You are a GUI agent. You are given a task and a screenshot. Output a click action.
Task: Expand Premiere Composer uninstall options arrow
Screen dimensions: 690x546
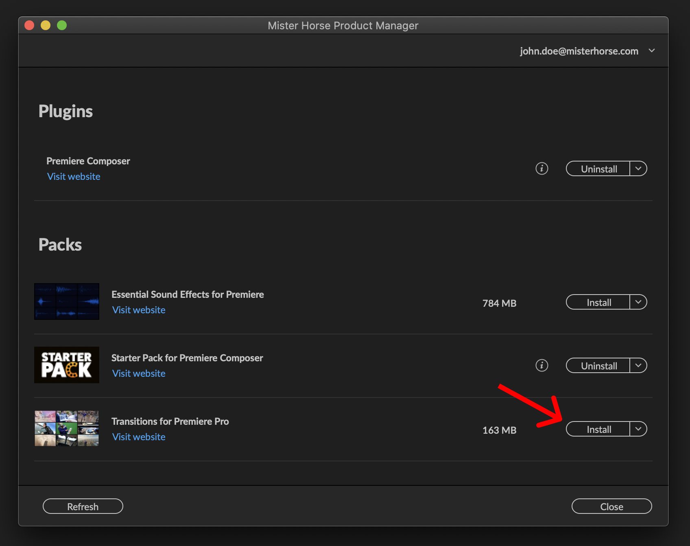pos(638,168)
